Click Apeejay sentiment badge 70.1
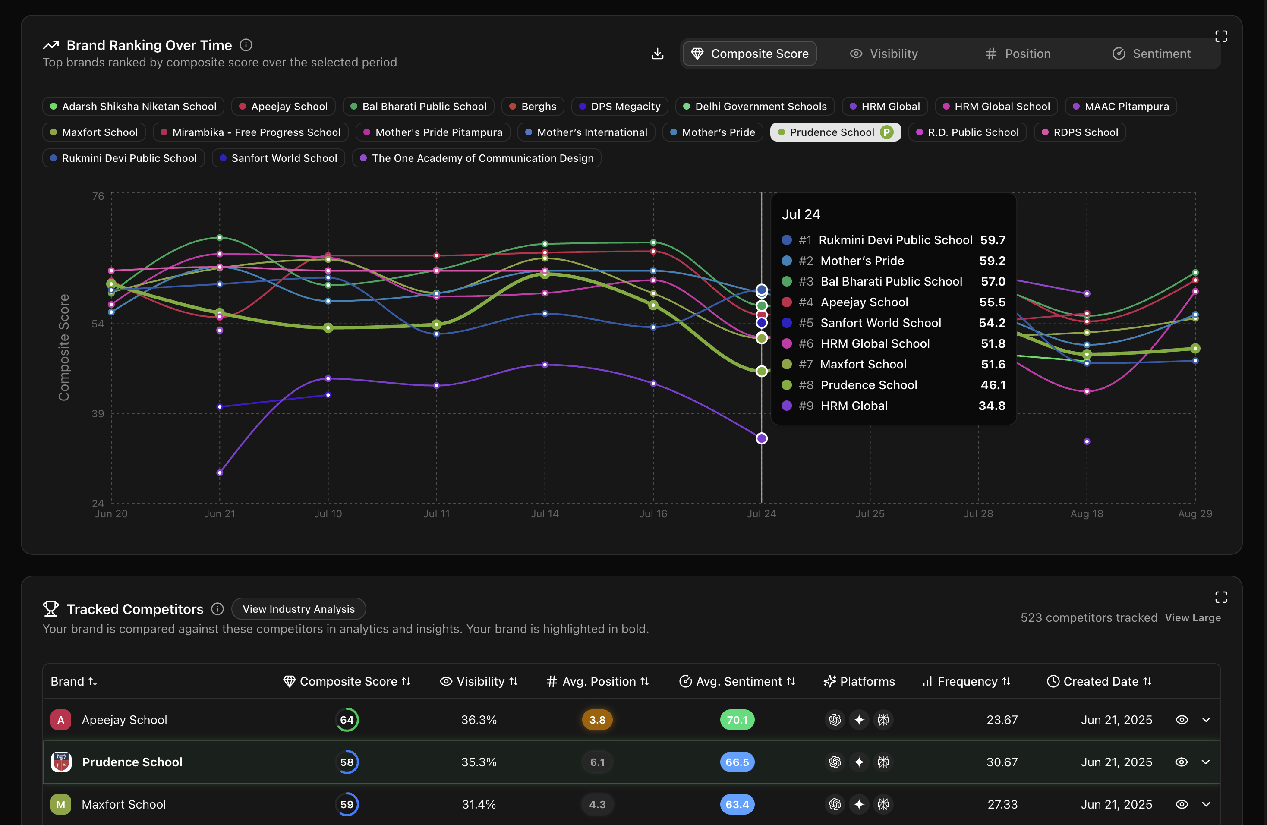Image resolution: width=1267 pixels, height=825 pixels. click(x=737, y=720)
